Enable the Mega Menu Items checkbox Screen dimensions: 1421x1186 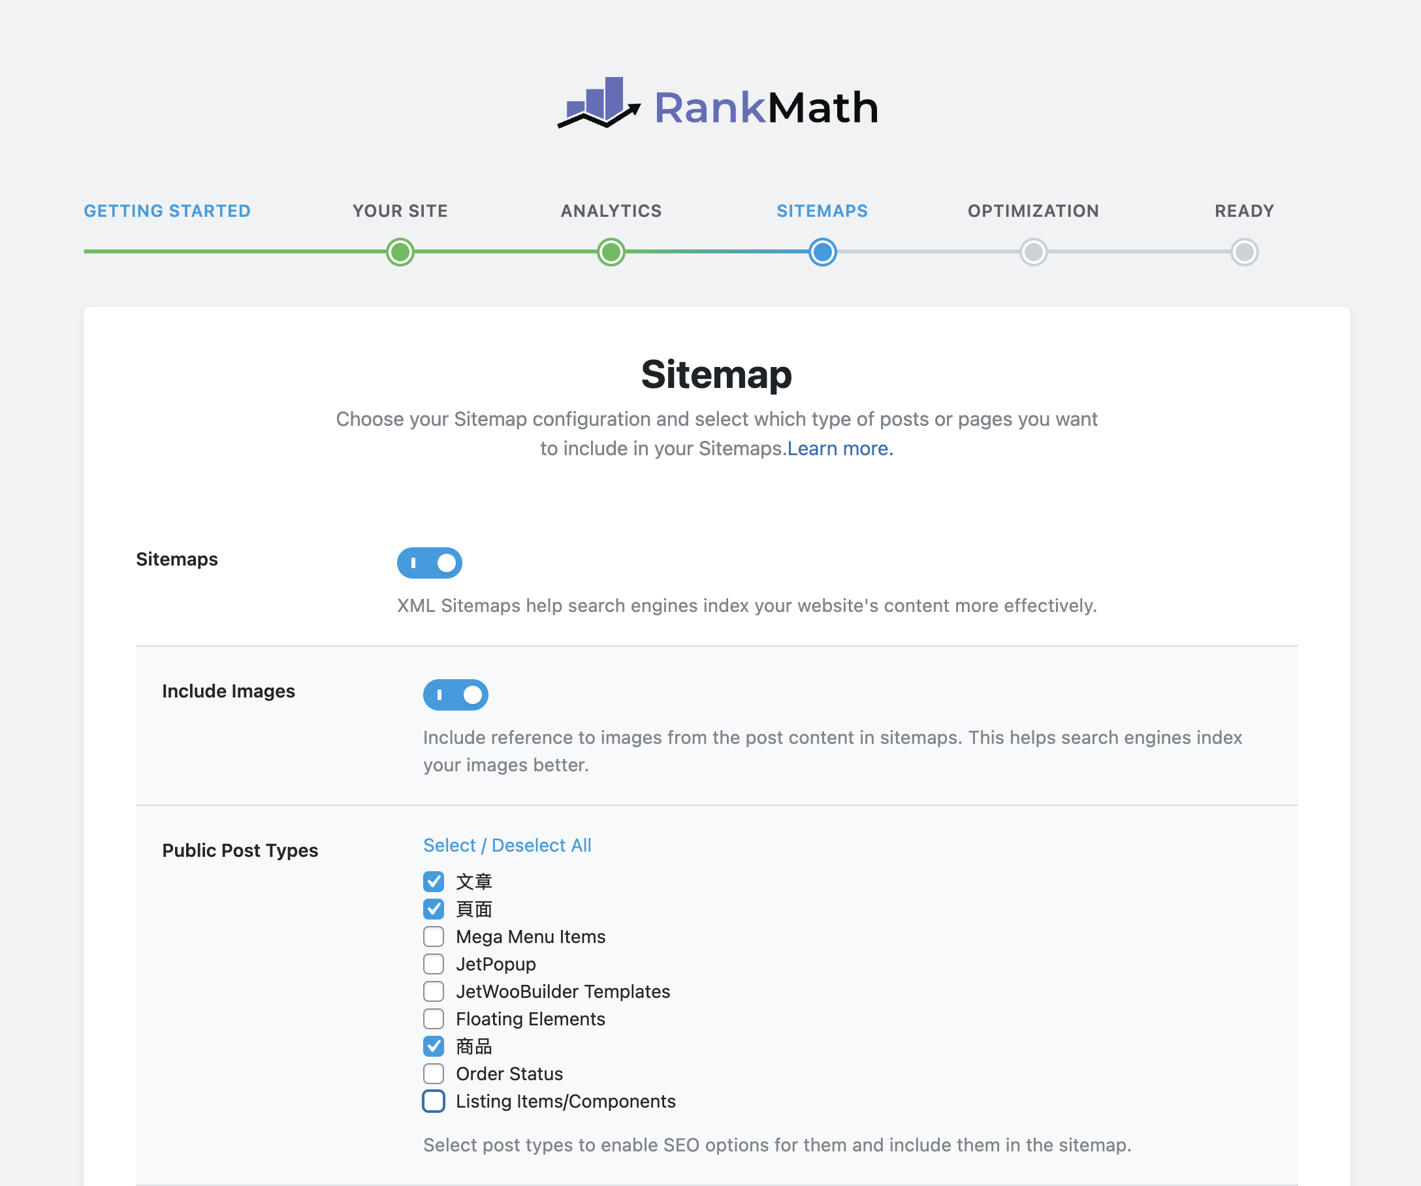[434, 937]
